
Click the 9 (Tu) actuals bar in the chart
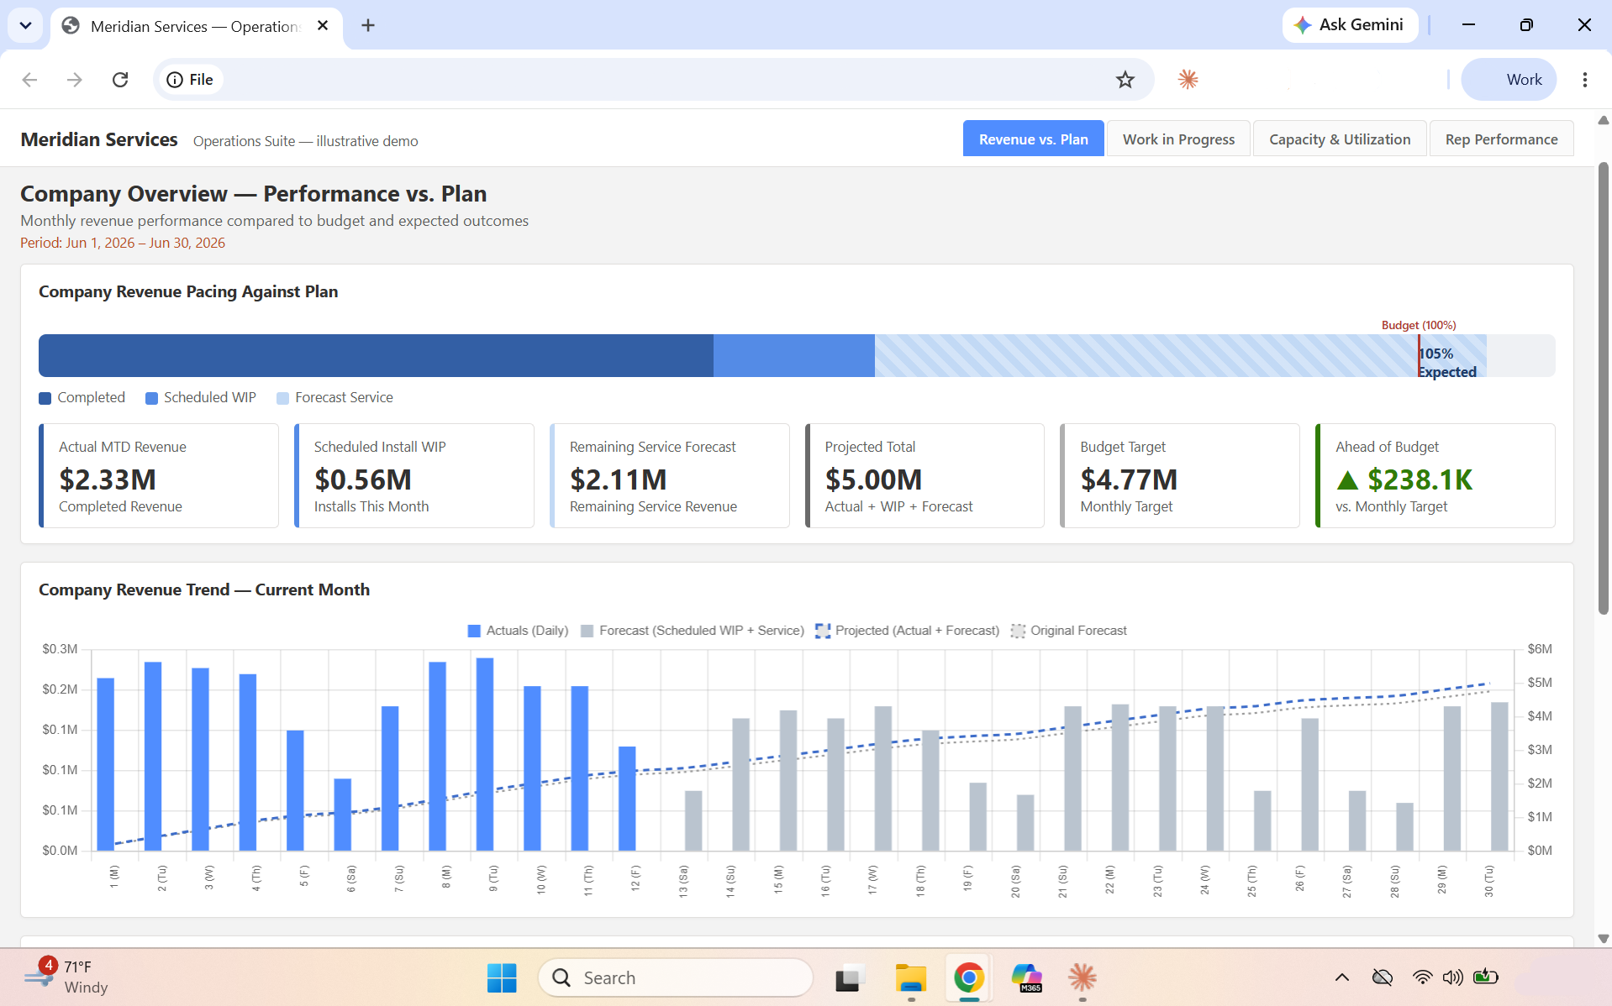coord(485,754)
